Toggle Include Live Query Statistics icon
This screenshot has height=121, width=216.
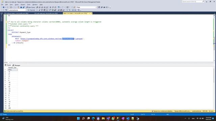click(53, 10)
